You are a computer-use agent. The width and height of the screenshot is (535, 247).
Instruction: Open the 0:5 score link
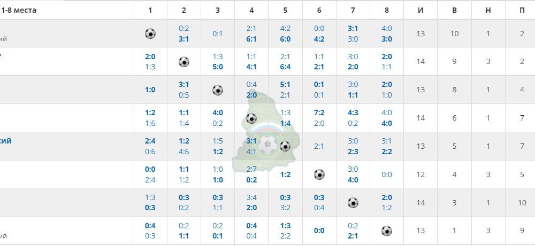click(184, 95)
